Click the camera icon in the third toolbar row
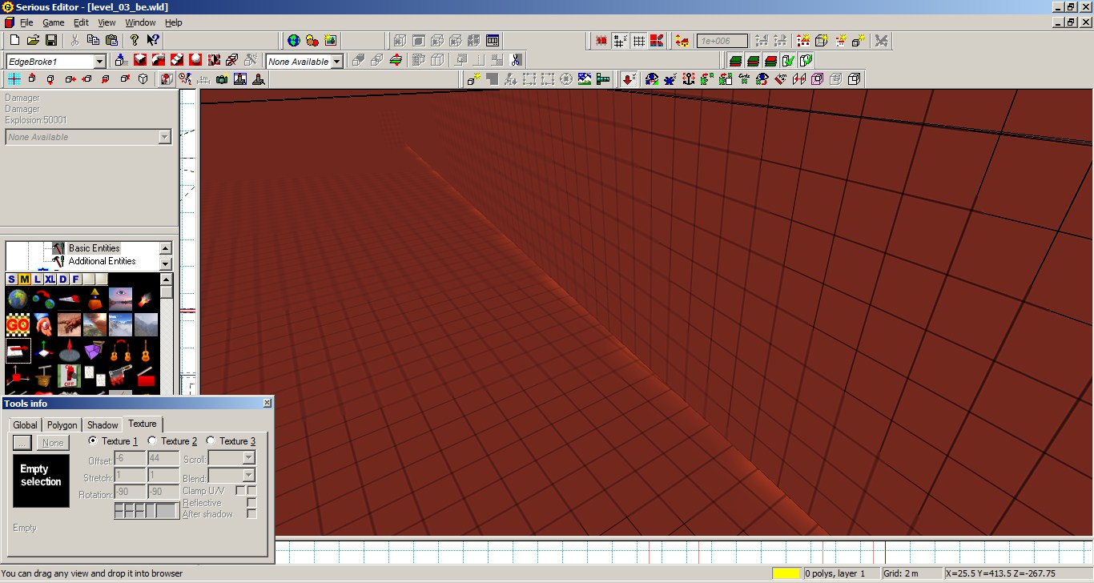This screenshot has width=1094, height=583. point(222,78)
